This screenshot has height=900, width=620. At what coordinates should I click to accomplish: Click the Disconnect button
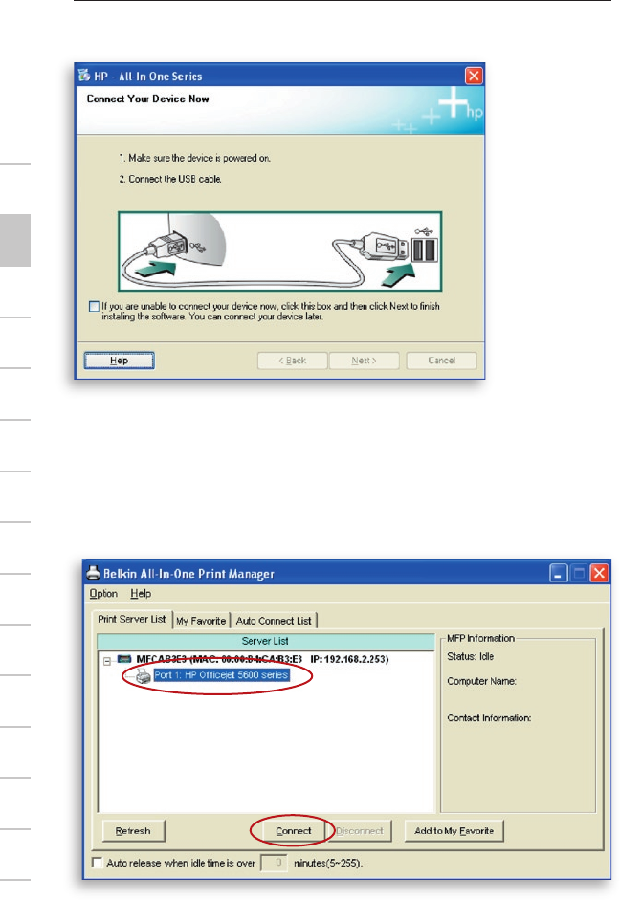click(360, 830)
